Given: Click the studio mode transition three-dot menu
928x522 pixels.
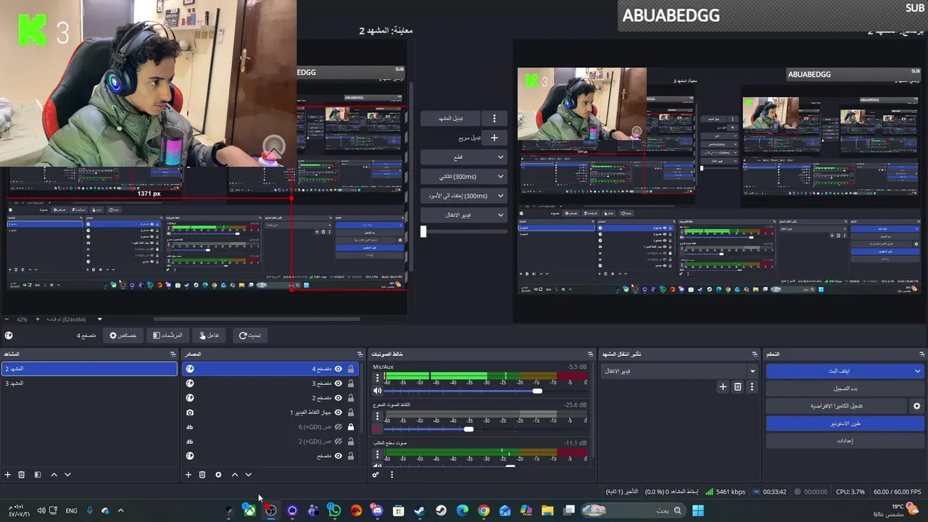Looking at the screenshot, I should coord(494,118).
